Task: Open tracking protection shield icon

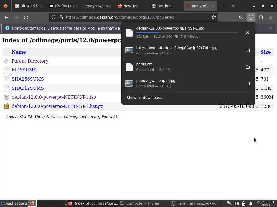Action: click(54, 17)
